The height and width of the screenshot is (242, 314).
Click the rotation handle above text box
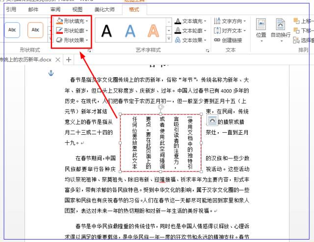(160, 107)
